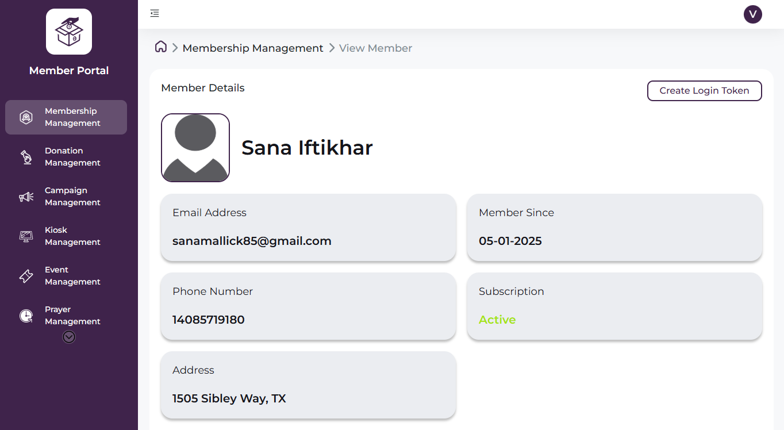This screenshot has width=784, height=430.
Task: Open the user avatar V menu
Action: [x=752, y=14]
